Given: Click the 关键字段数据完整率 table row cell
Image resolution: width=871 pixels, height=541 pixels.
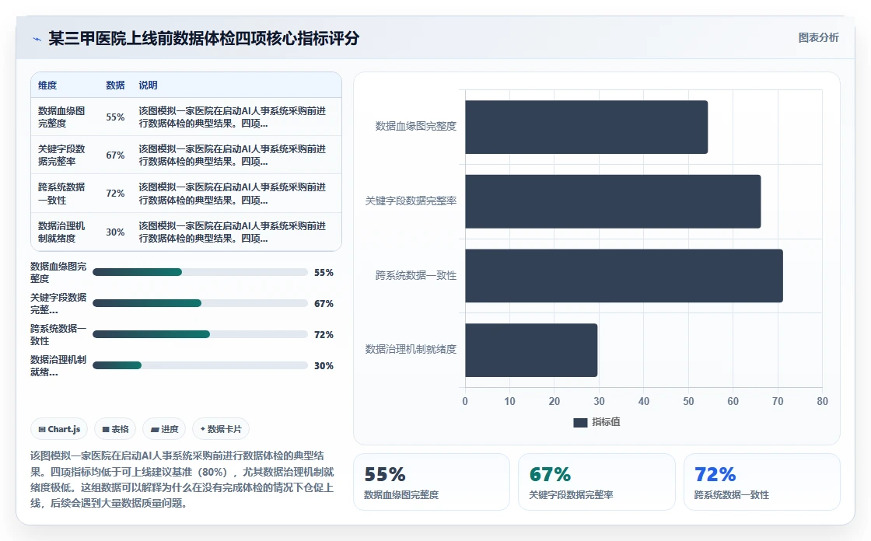Looking at the screenshot, I should coord(61,155).
